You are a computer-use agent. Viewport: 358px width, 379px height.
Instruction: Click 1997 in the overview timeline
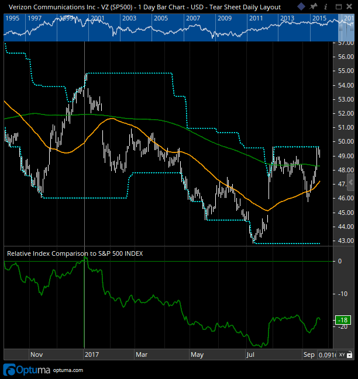pyautogui.click(x=35, y=18)
